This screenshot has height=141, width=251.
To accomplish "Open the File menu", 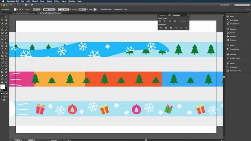I will pyautogui.click(x=23, y=1).
